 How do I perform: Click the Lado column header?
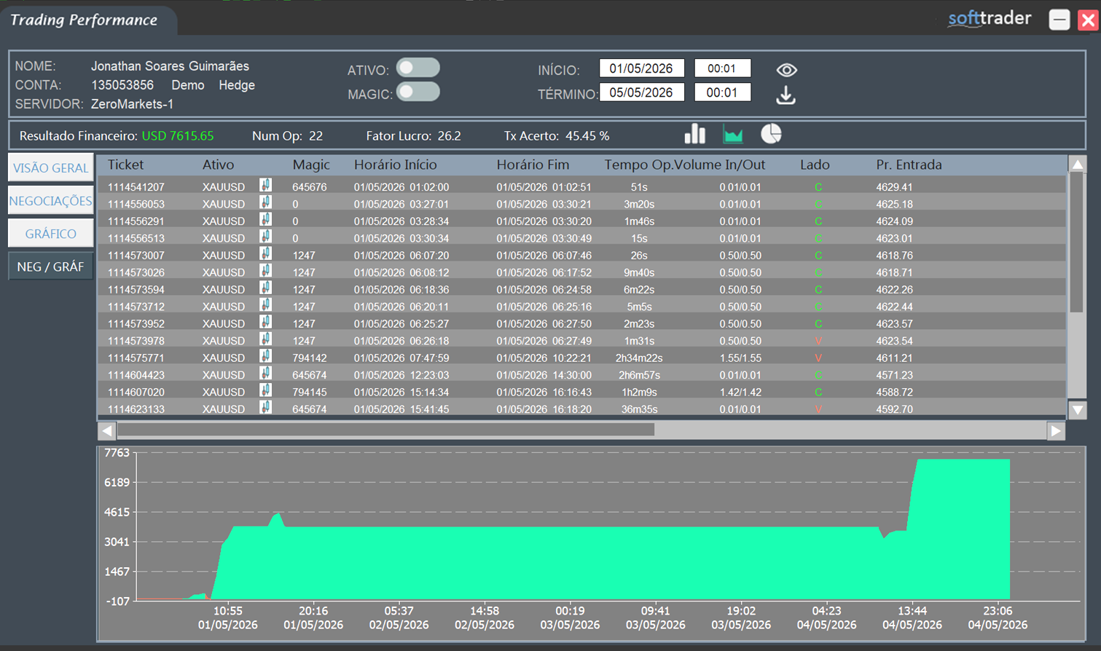click(x=815, y=165)
